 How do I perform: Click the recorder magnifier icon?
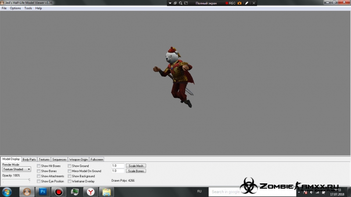181,3
